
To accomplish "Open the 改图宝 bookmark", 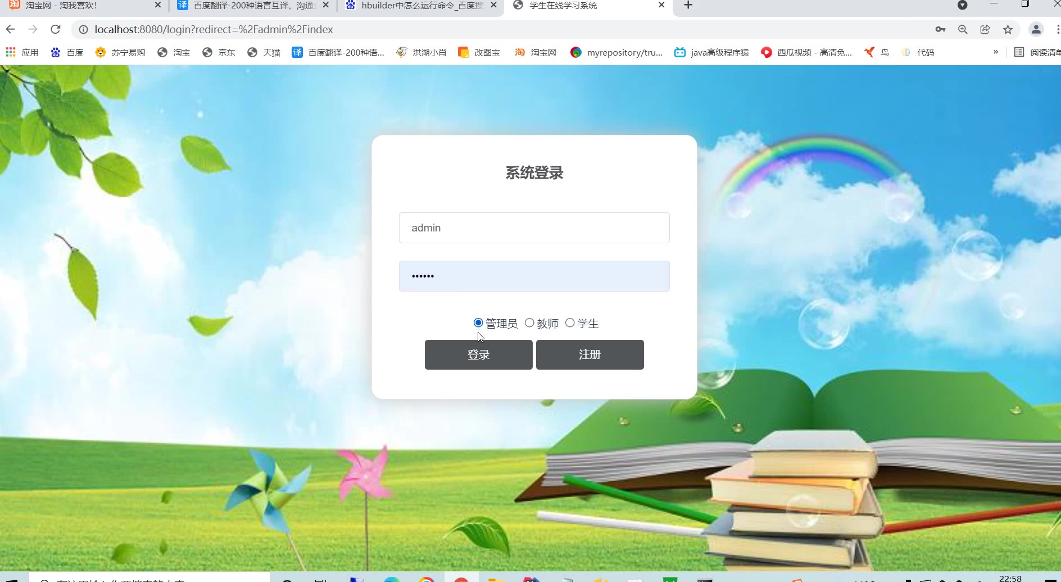I will (479, 52).
